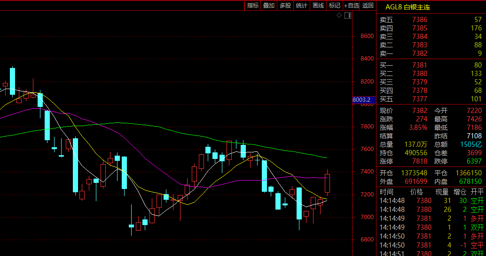Select the 空平 entry in the trade list
Viewport: 486px width, 256px height.
click(477, 245)
